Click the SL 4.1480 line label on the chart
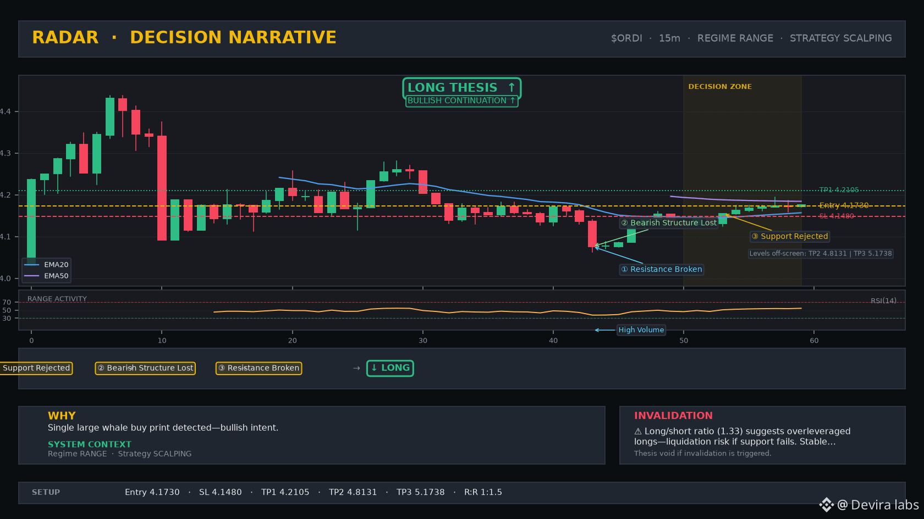This screenshot has height=519, width=924. [837, 216]
